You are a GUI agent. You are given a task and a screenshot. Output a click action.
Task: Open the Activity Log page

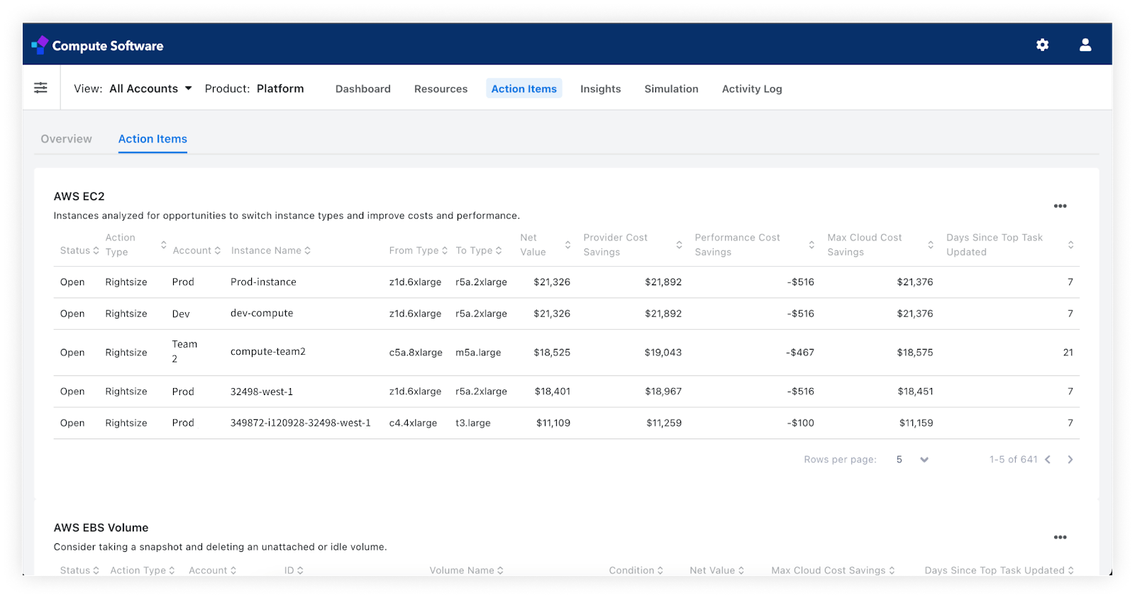click(752, 89)
